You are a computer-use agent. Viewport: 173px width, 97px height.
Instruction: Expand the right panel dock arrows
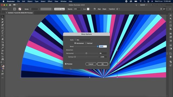click(172, 12)
